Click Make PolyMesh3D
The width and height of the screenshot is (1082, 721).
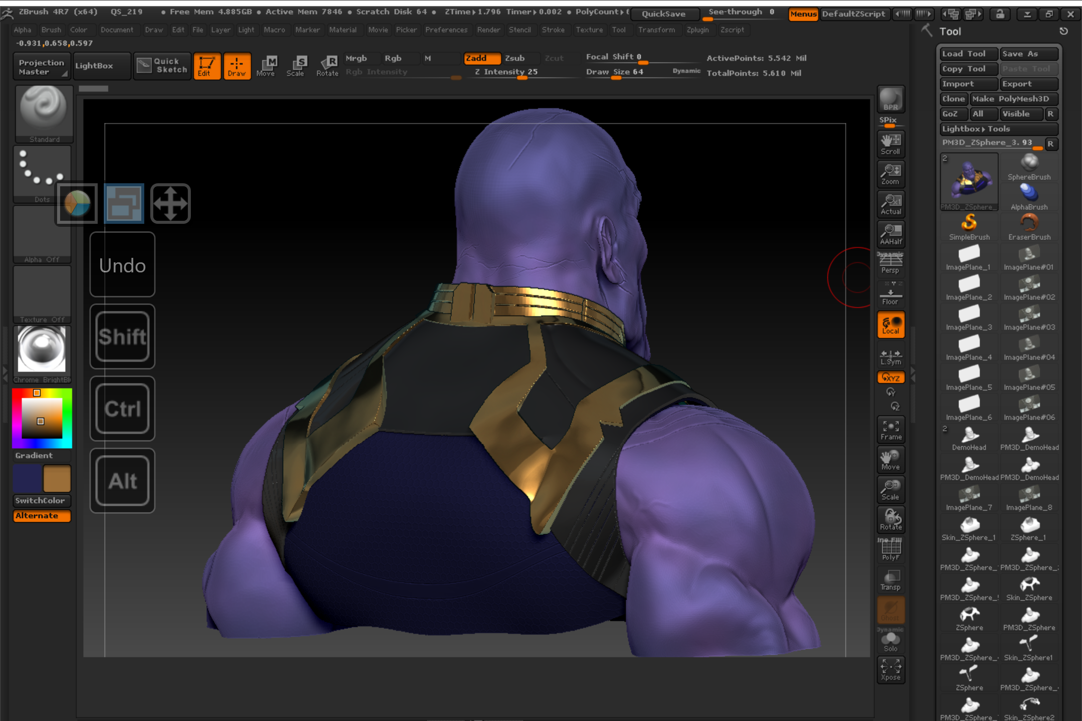(x=1014, y=99)
